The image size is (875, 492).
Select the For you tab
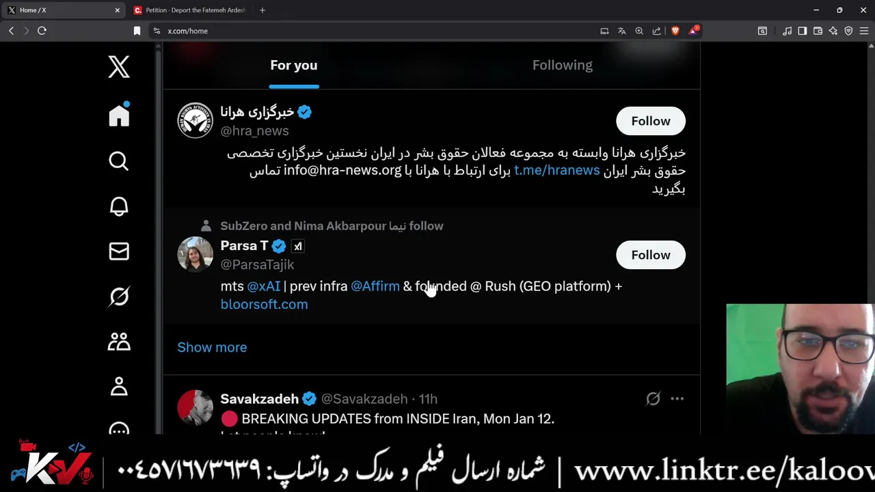pyautogui.click(x=294, y=65)
